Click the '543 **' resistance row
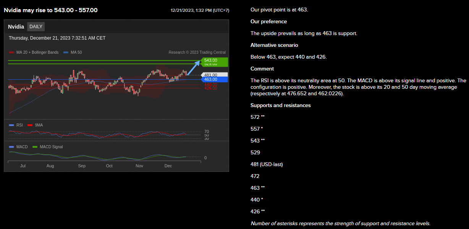The width and height of the screenshot is (469, 229). coord(257,141)
